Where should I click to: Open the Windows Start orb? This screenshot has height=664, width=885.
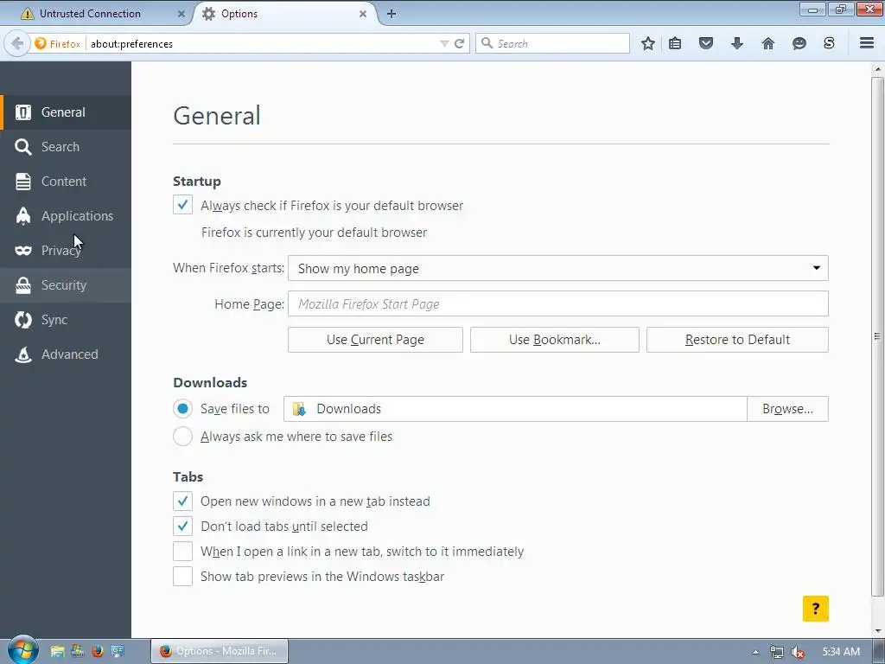point(22,650)
